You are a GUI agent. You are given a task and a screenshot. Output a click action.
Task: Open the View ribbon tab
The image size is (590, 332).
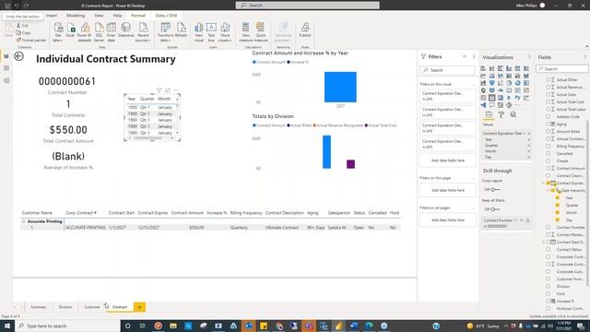pyautogui.click(x=99, y=16)
